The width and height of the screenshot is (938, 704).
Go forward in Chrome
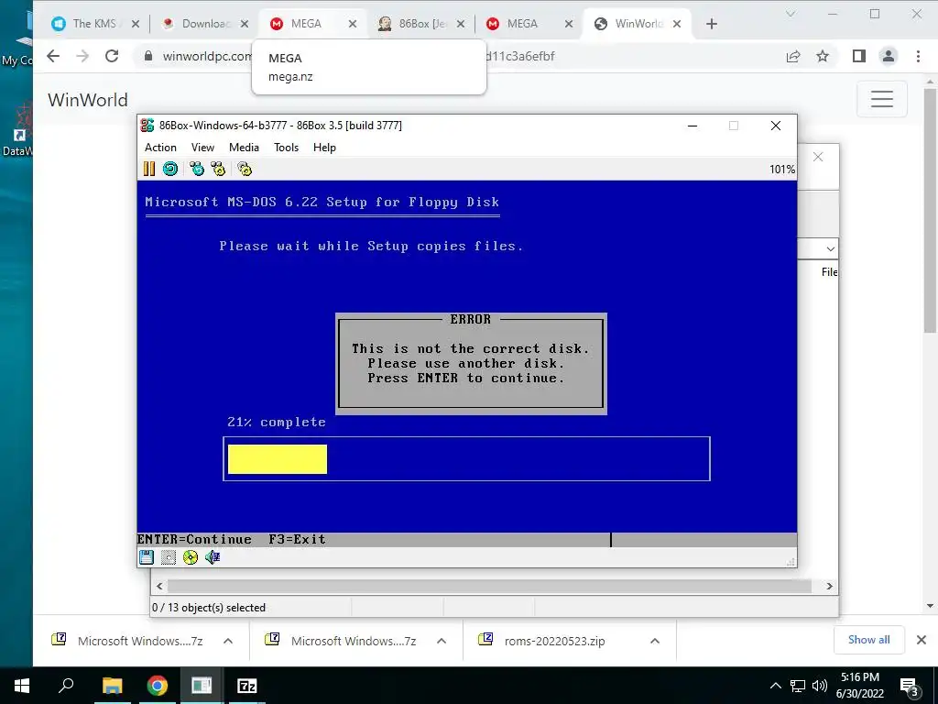tap(82, 56)
